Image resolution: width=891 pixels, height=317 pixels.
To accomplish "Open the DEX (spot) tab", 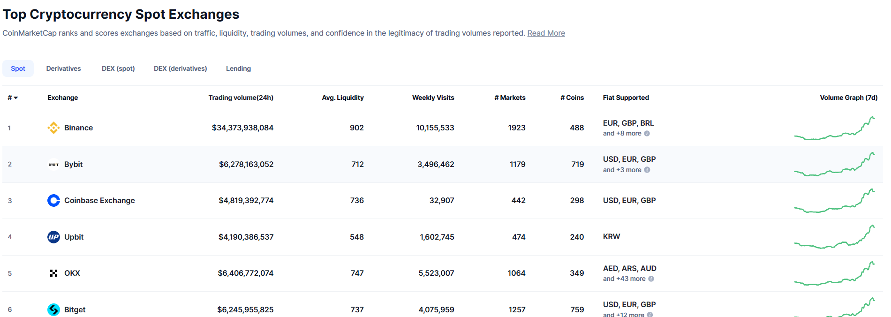I will pyautogui.click(x=118, y=68).
